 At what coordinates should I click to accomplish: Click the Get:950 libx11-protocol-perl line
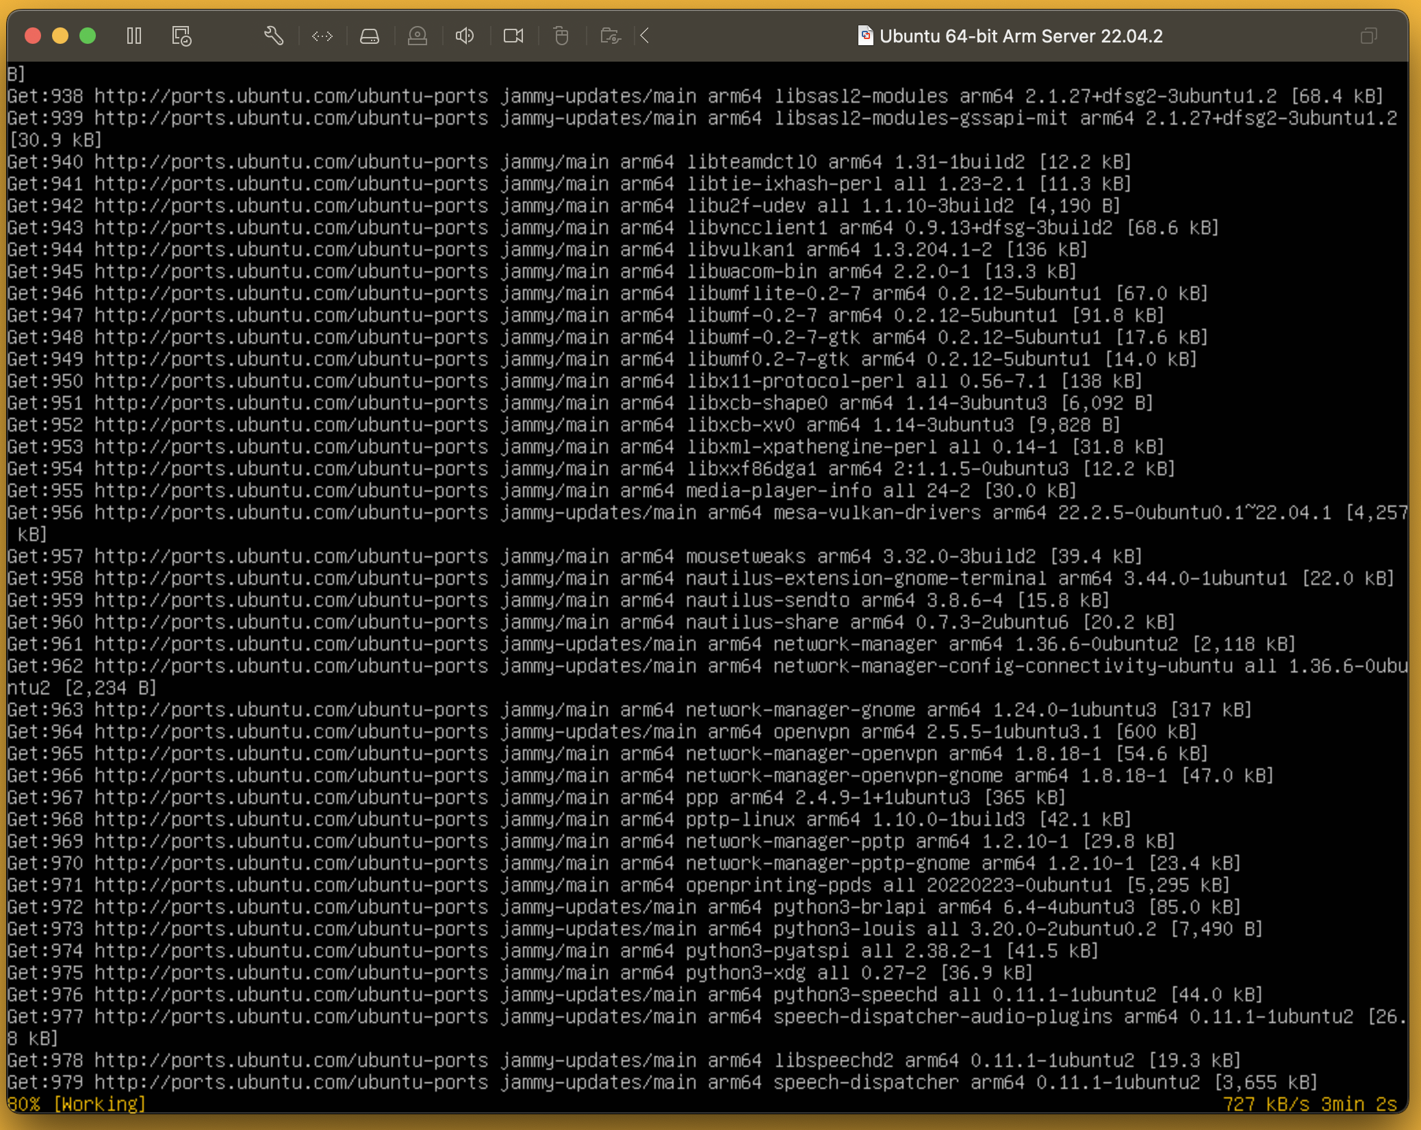(x=575, y=381)
